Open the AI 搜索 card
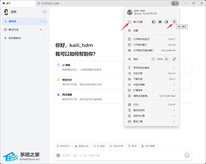 point(88,67)
